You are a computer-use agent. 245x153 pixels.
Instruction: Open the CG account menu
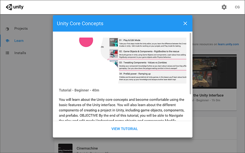pos(237,7)
